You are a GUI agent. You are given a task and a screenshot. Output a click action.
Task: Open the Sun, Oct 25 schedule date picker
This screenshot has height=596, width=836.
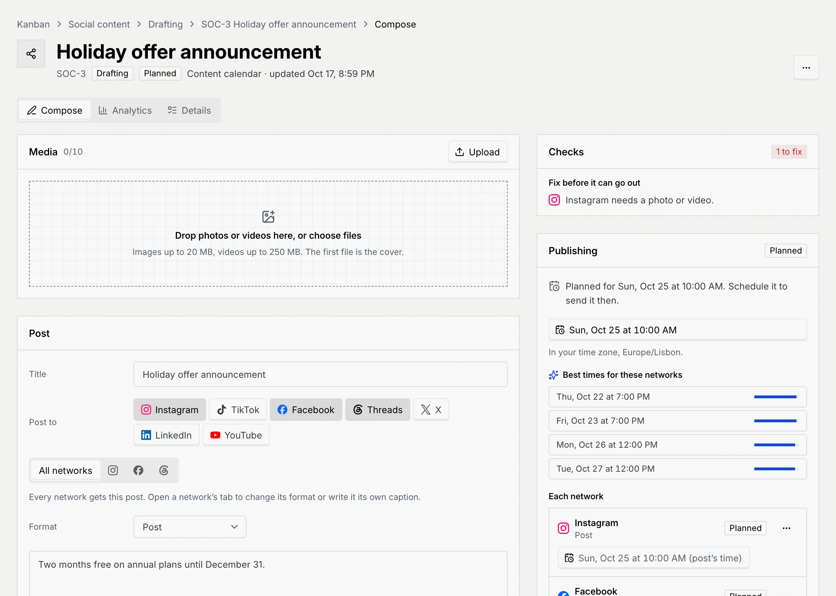click(x=677, y=330)
